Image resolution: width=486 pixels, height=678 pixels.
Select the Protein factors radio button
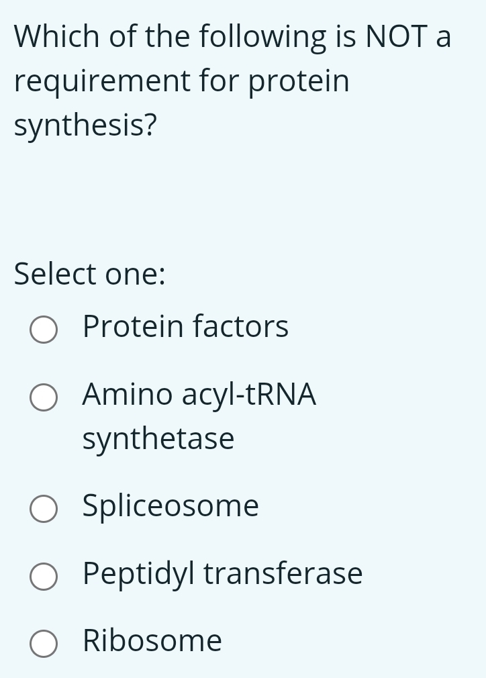point(44,330)
